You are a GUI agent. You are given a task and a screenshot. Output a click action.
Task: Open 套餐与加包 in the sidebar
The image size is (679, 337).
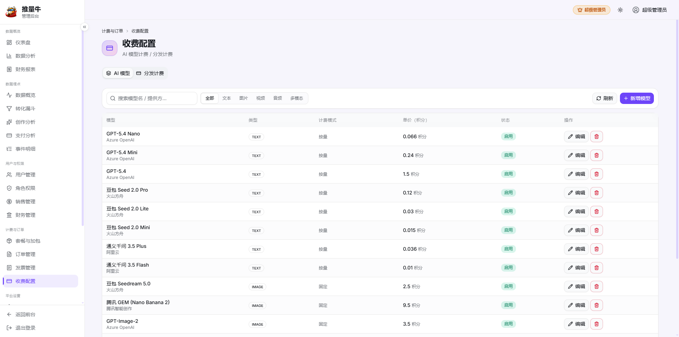coord(40,241)
